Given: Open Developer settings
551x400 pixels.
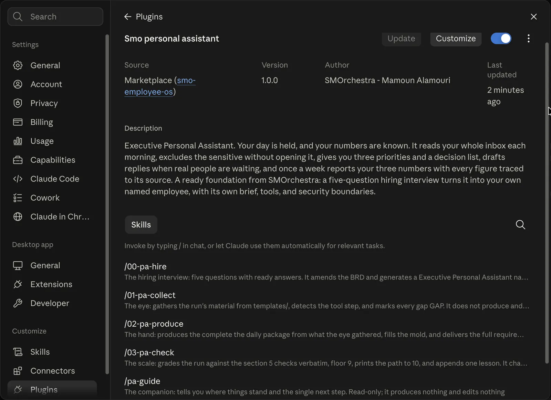Looking at the screenshot, I should [x=52, y=303].
